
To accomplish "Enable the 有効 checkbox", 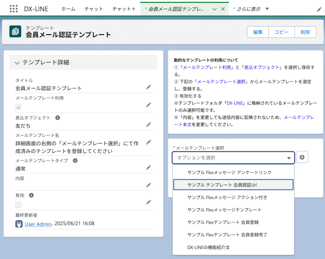I will click(18, 205).
